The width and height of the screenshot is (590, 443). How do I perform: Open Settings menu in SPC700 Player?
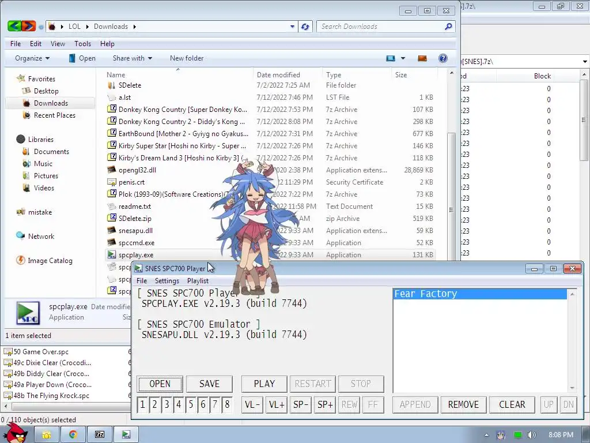click(x=167, y=281)
